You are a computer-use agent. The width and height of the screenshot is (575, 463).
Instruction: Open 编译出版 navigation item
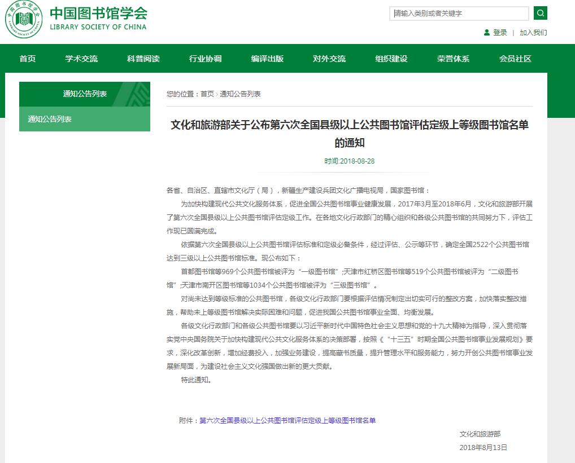tap(267, 59)
